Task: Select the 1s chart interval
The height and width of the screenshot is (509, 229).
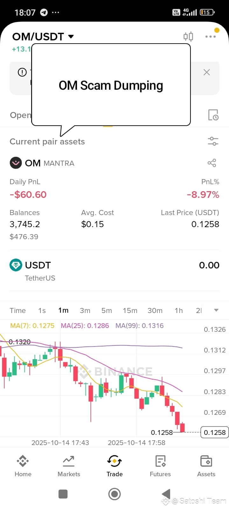Action: coord(42,310)
